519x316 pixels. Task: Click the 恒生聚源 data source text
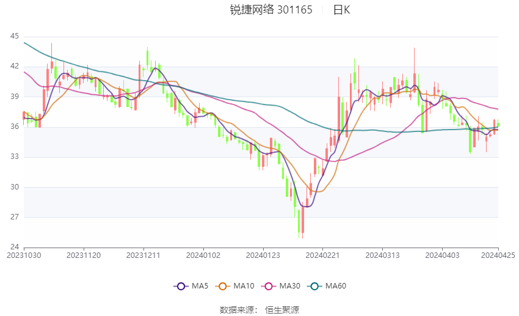(x=282, y=310)
